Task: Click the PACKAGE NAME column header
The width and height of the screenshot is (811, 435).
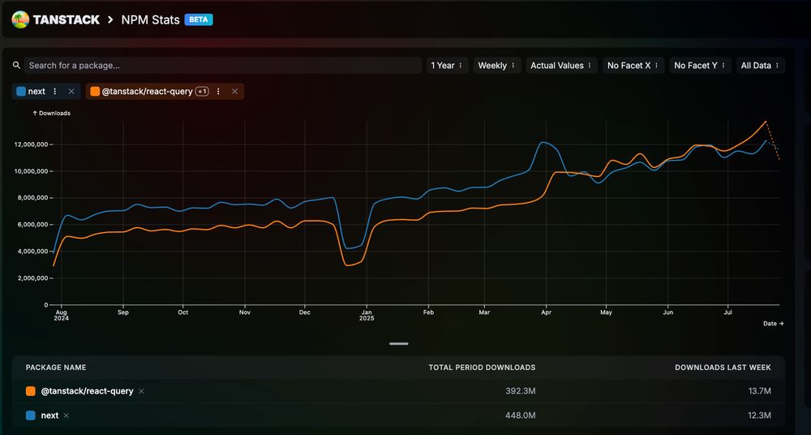Action: click(56, 367)
